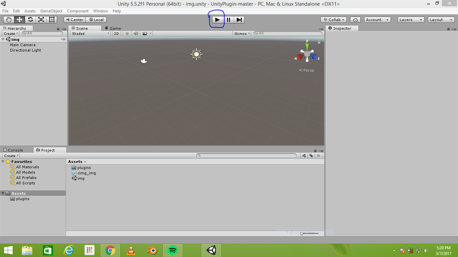Open the Layout dropdown
The width and height of the screenshot is (458, 257).
[441, 20]
